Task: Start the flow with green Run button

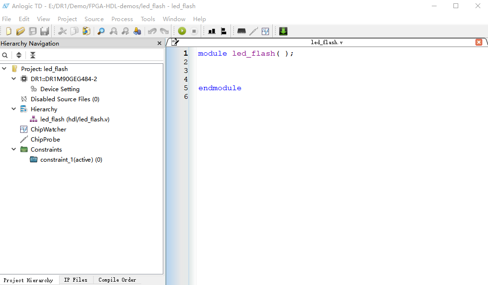Action: (182, 31)
